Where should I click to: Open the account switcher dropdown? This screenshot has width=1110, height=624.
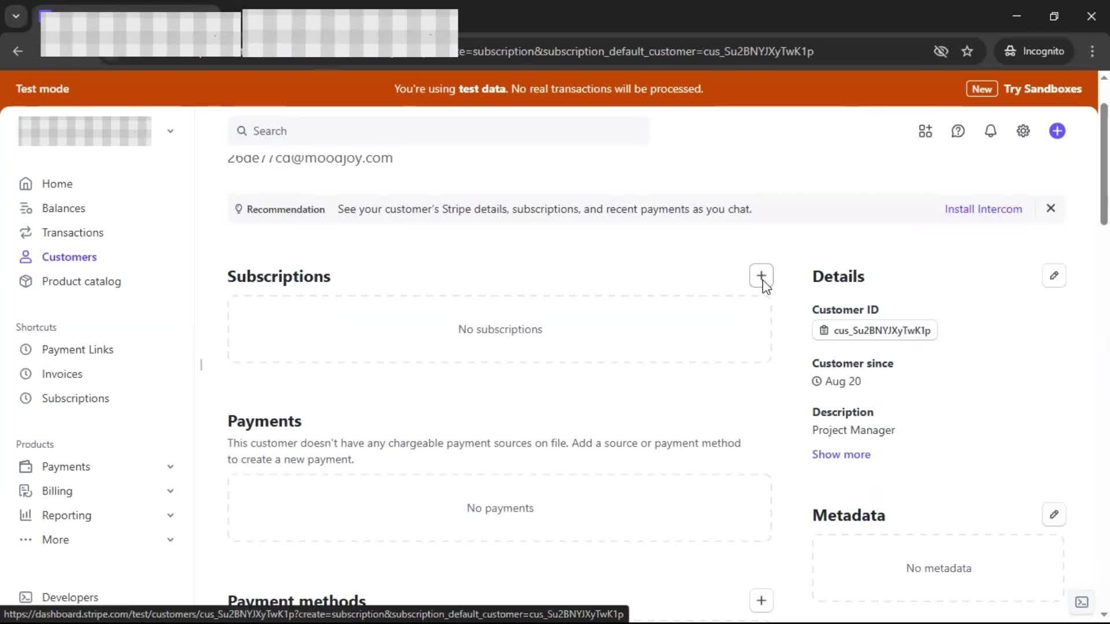[170, 131]
